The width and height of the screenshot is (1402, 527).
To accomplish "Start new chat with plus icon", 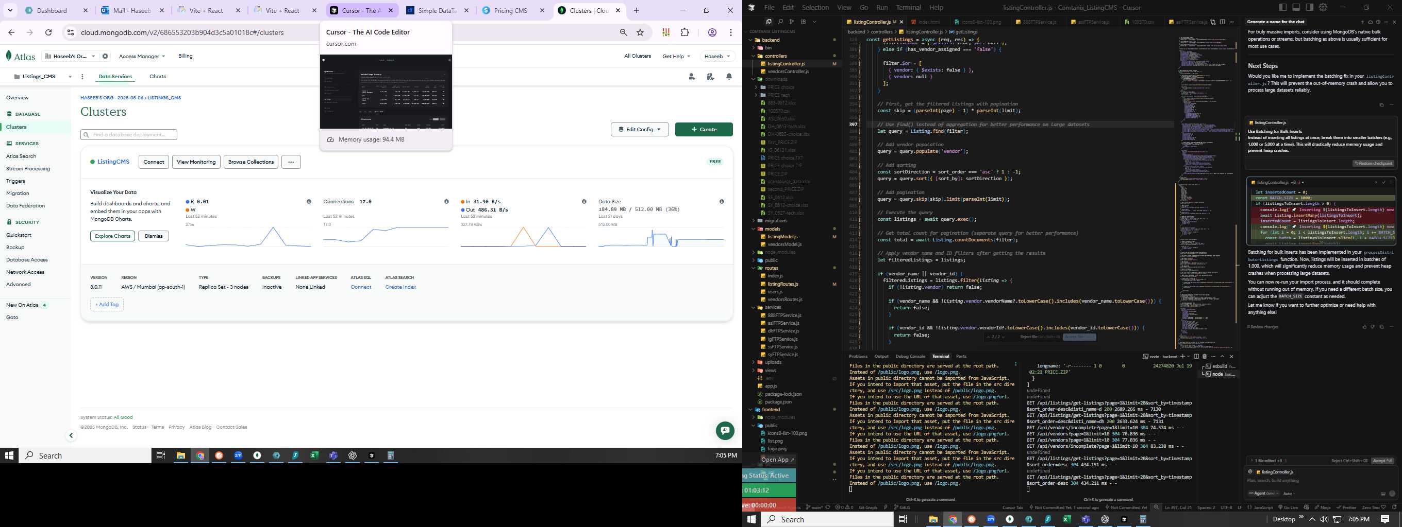I will (x=1362, y=22).
